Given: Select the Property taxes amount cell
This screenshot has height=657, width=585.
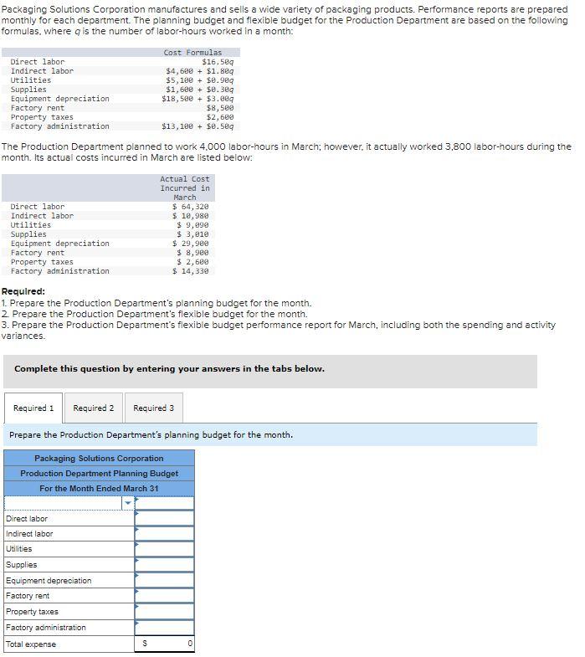Looking at the screenshot, I should (x=164, y=611).
